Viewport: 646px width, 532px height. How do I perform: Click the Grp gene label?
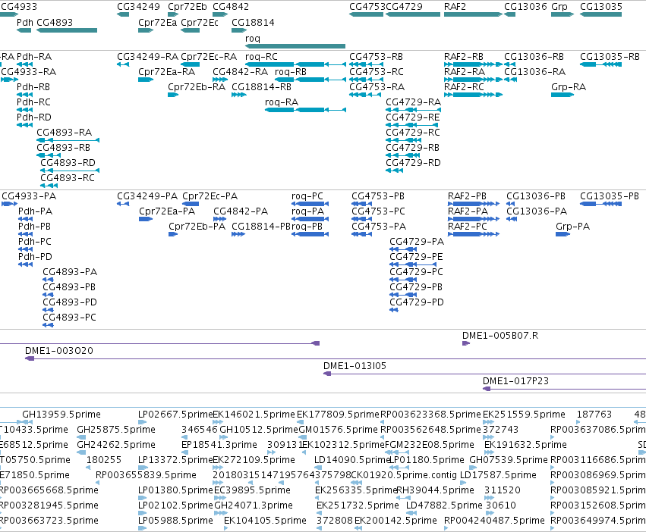point(559,7)
